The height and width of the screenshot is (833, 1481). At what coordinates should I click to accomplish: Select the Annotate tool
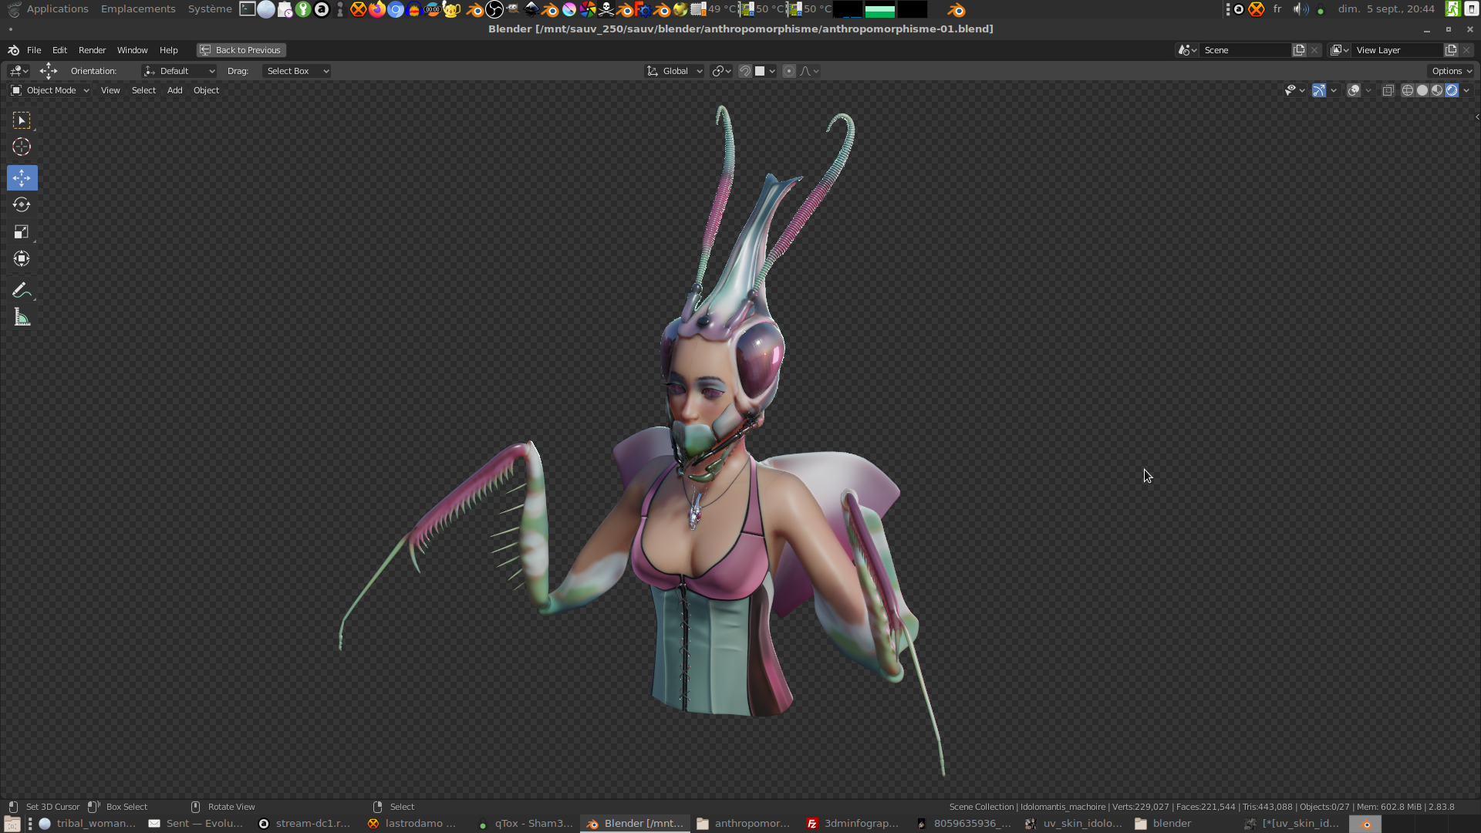pyautogui.click(x=22, y=290)
